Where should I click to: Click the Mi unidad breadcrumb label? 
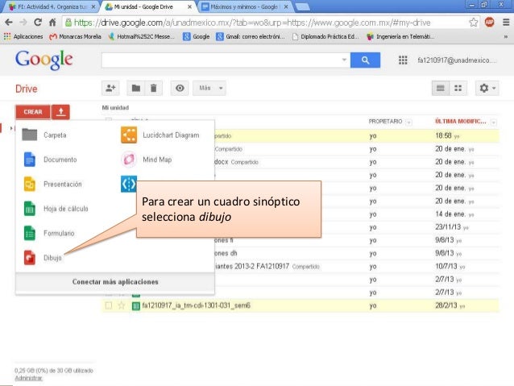[x=115, y=107]
